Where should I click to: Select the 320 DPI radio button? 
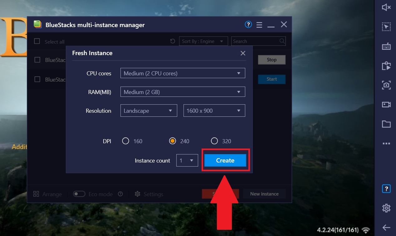[x=214, y=141]
